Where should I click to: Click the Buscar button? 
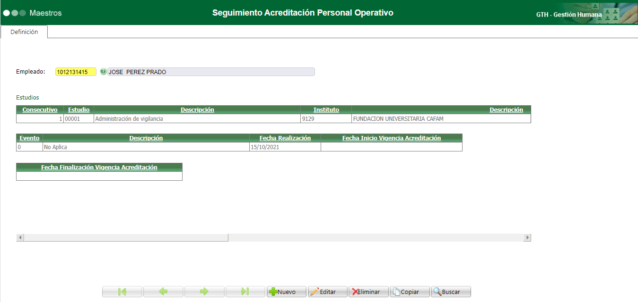[x=451, y=292]
